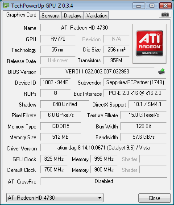The width and height of the screenshot is (174, 205).
Task: Switch to the Sensors tab
Action: 50,16
